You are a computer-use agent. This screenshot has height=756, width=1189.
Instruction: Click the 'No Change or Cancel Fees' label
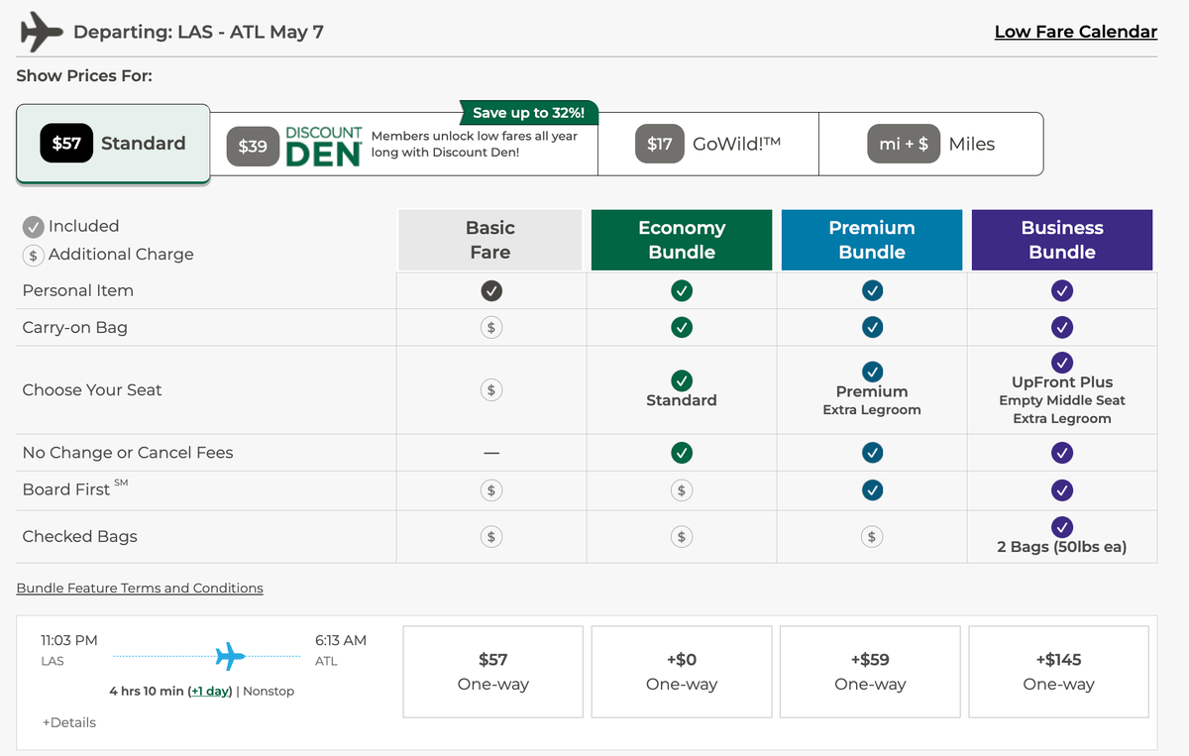128,453
